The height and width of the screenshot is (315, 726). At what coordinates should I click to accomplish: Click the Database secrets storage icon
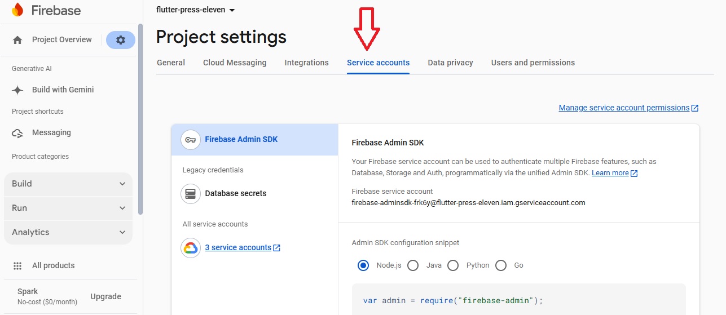tap(191, 194)
